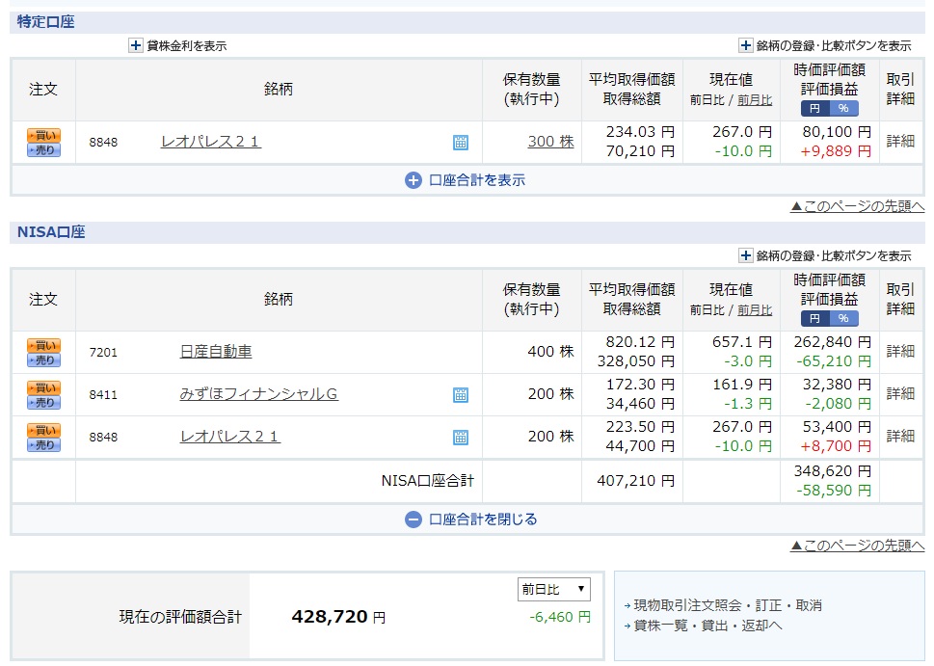This screenshot has height=666, width=934.
Task: Click 前月比 link in 特定口座 header
Action: (755, 100)
